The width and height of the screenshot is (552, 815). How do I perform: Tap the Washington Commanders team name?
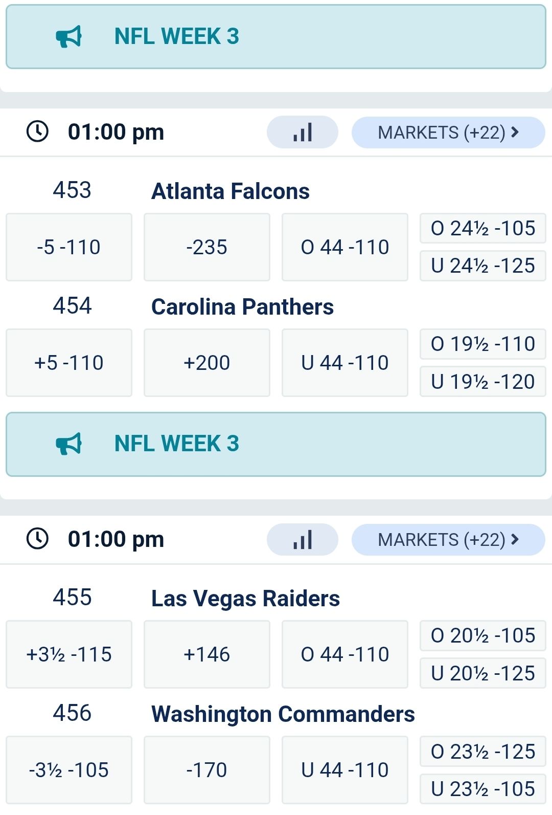[x=283, y=714]
